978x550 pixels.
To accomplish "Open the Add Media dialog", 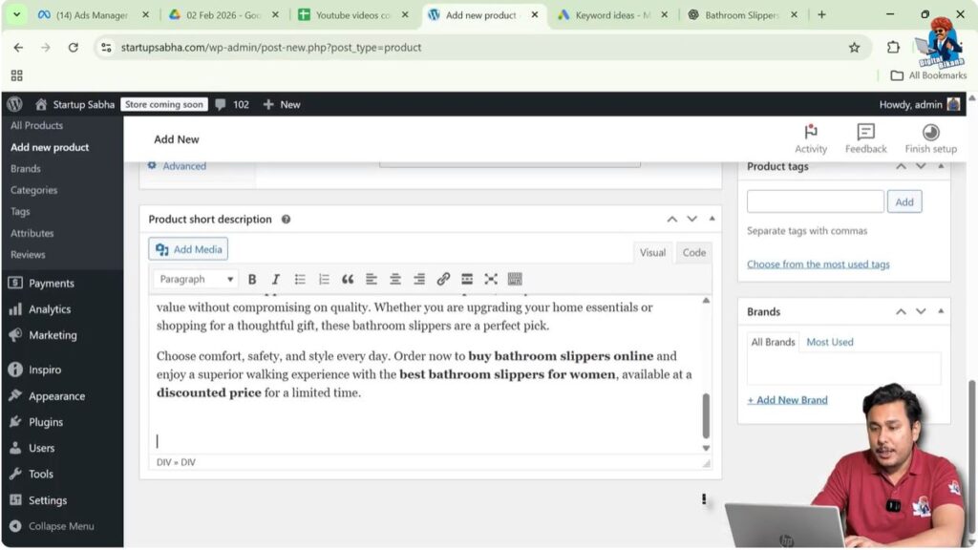I will click(x=187, y=248).
